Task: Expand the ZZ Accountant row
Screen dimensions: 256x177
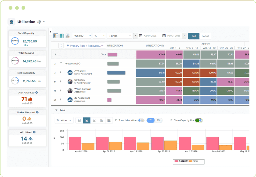Action: pos(61,100)
